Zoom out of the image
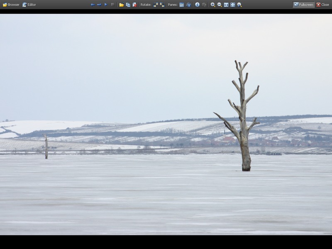The image size is (332, 249). [x=220, y=5]
